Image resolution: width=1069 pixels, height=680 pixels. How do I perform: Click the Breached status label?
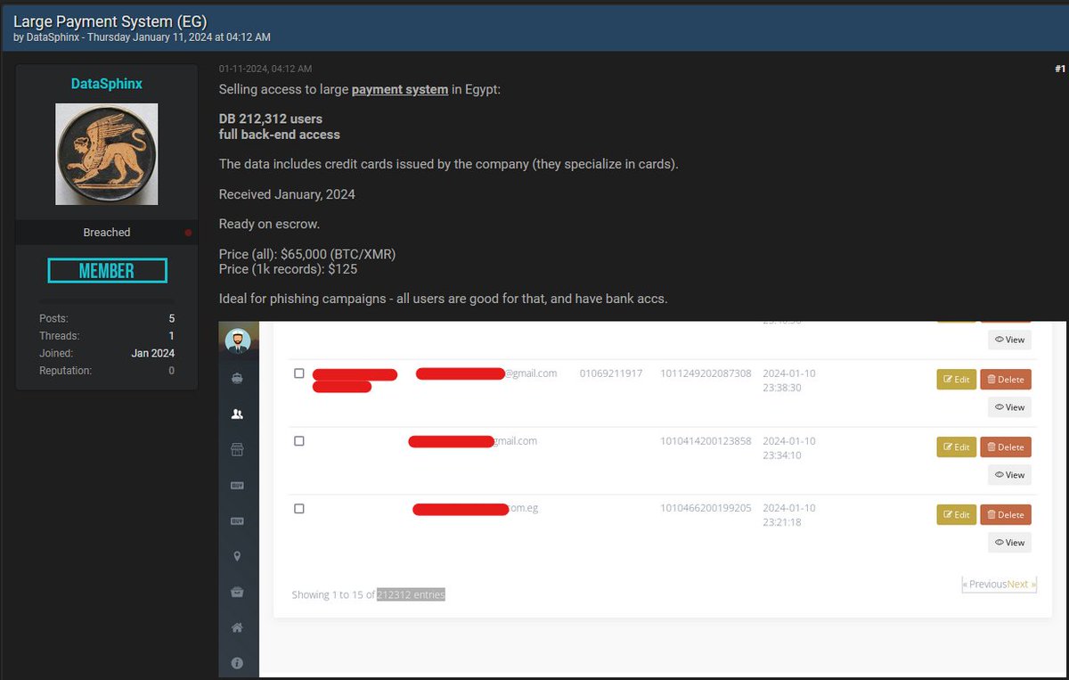tap(107, 233)
